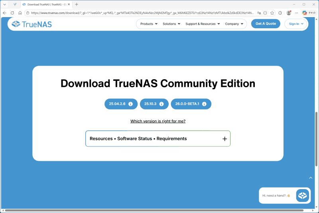Click the TrueNAS logo in header

[x=32, y=24]
